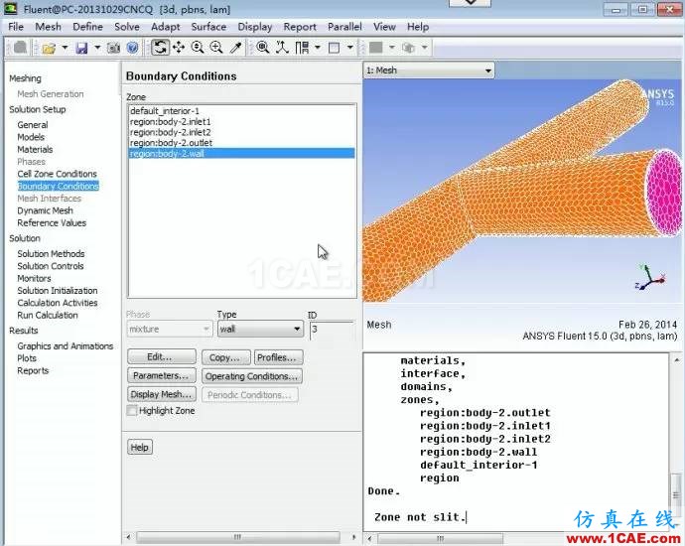Select zone default_interior-1
This screenshot has width=685, height=546.
(x=241, y=111)
